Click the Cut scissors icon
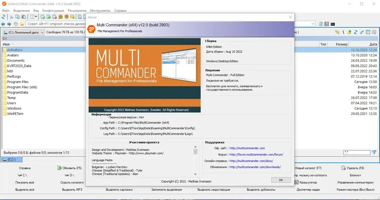Image resolution: width=380 pixels, height=200 pixels. 11,17
